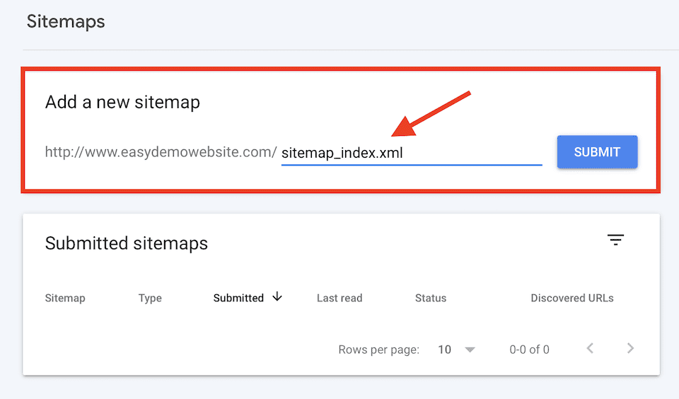This screenshot has width=679, height=399.
Task: Click the easydemowebsite.com URL prefix text
Action: point(161,152)
